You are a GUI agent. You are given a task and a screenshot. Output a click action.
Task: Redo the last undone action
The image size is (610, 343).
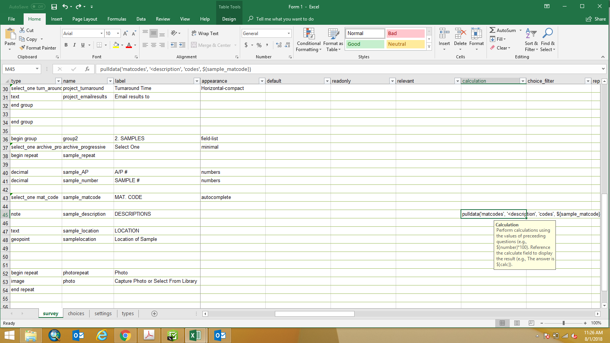79,7
